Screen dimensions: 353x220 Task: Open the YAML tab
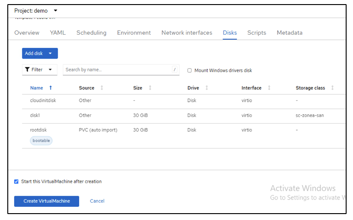58,32
